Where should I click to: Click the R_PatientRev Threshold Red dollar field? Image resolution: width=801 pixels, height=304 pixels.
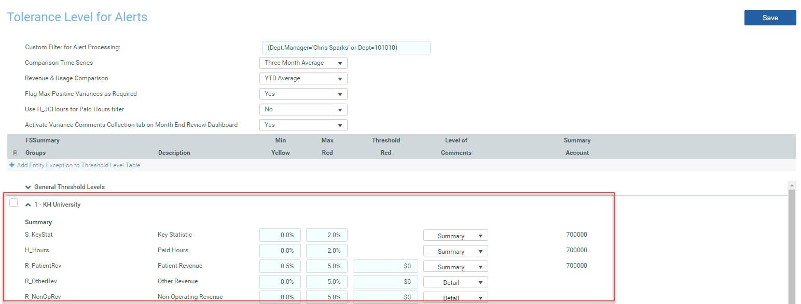point(385,266)
